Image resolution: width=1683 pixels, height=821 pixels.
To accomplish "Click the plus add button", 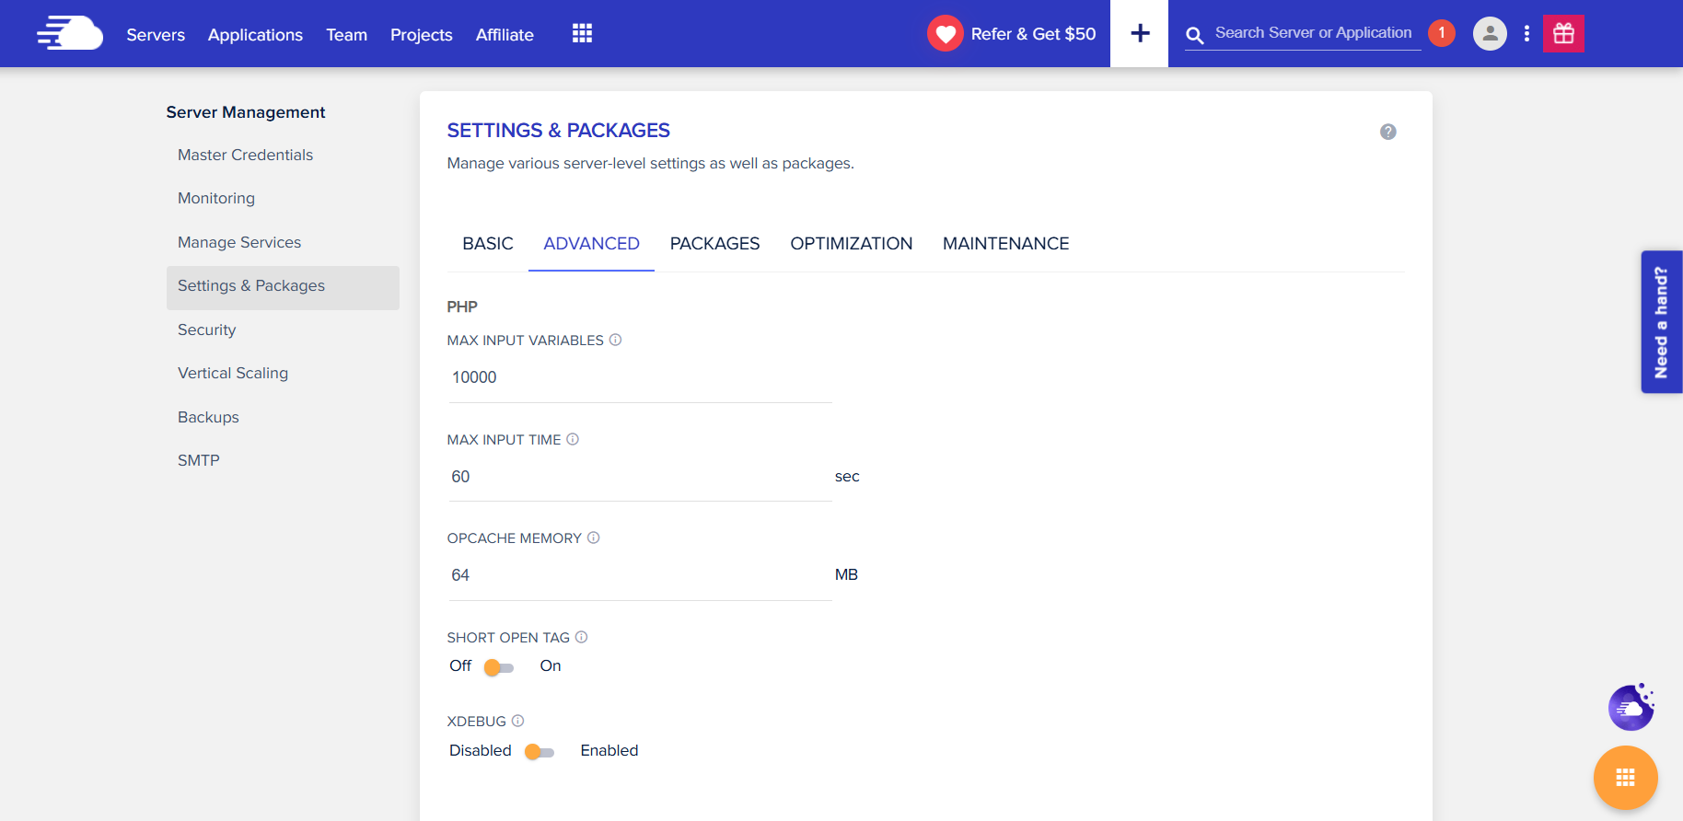I will point(1139,33).
